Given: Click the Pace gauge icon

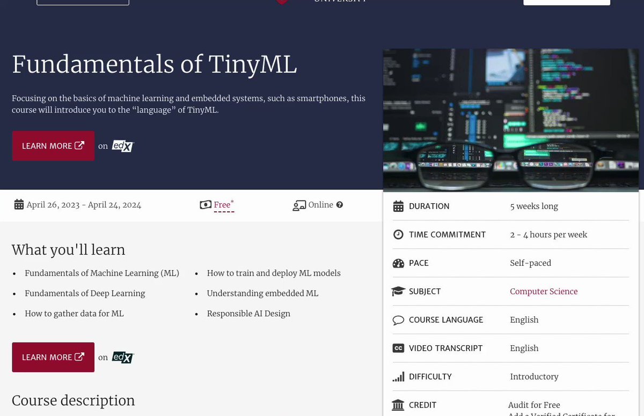Looking at the screenshot, I should pos(398,263).
